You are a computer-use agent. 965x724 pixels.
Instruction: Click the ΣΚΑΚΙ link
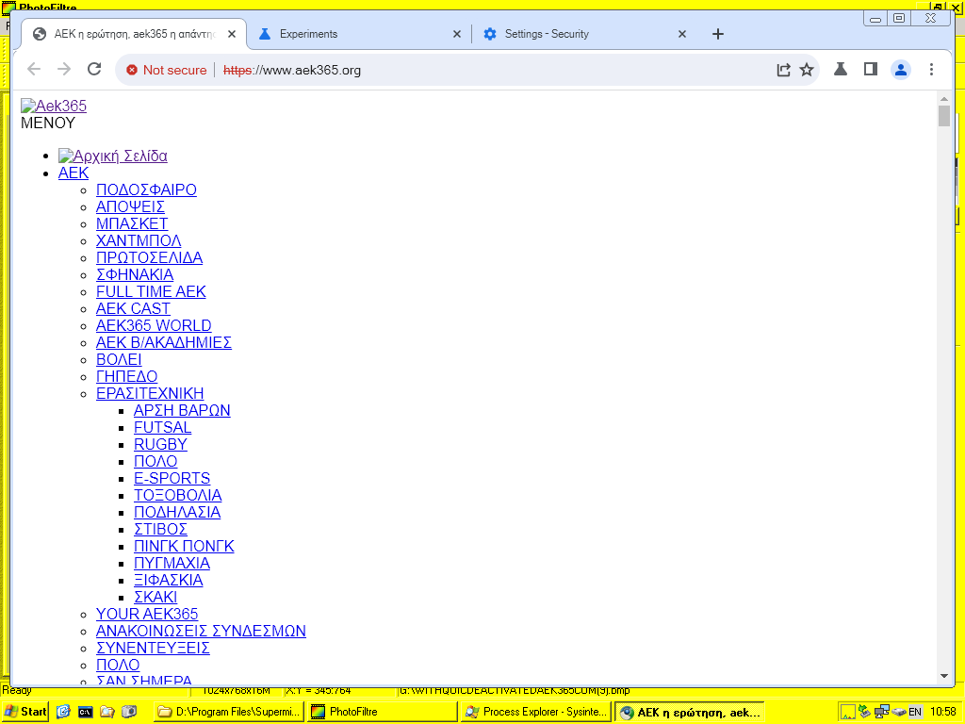(155, 597)
